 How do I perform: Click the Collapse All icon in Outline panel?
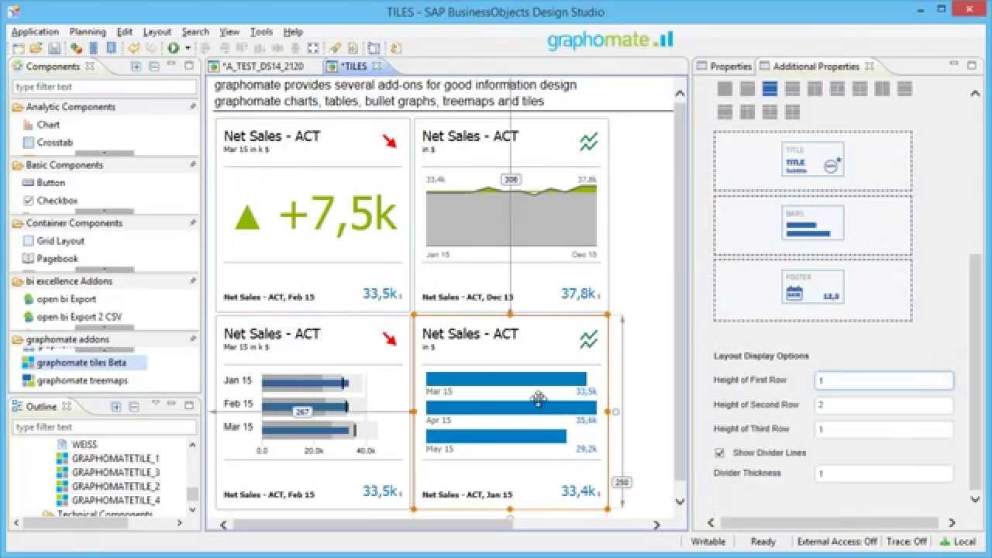coord(134,406)
